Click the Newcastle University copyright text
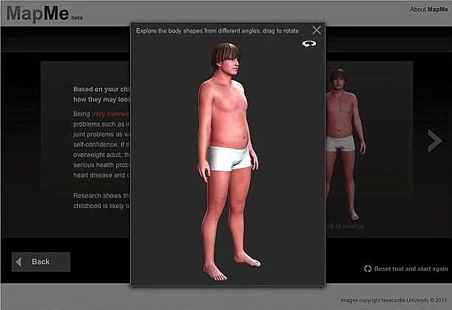This screenshot has height=310, width=452. [393, 300]
